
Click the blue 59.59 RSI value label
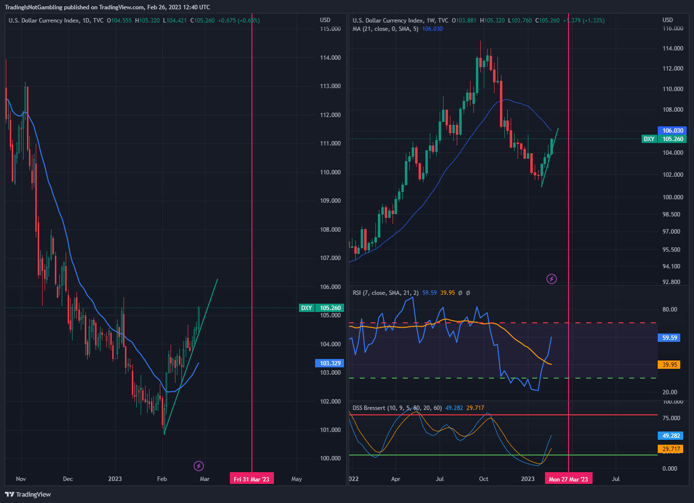coord(669,338)
